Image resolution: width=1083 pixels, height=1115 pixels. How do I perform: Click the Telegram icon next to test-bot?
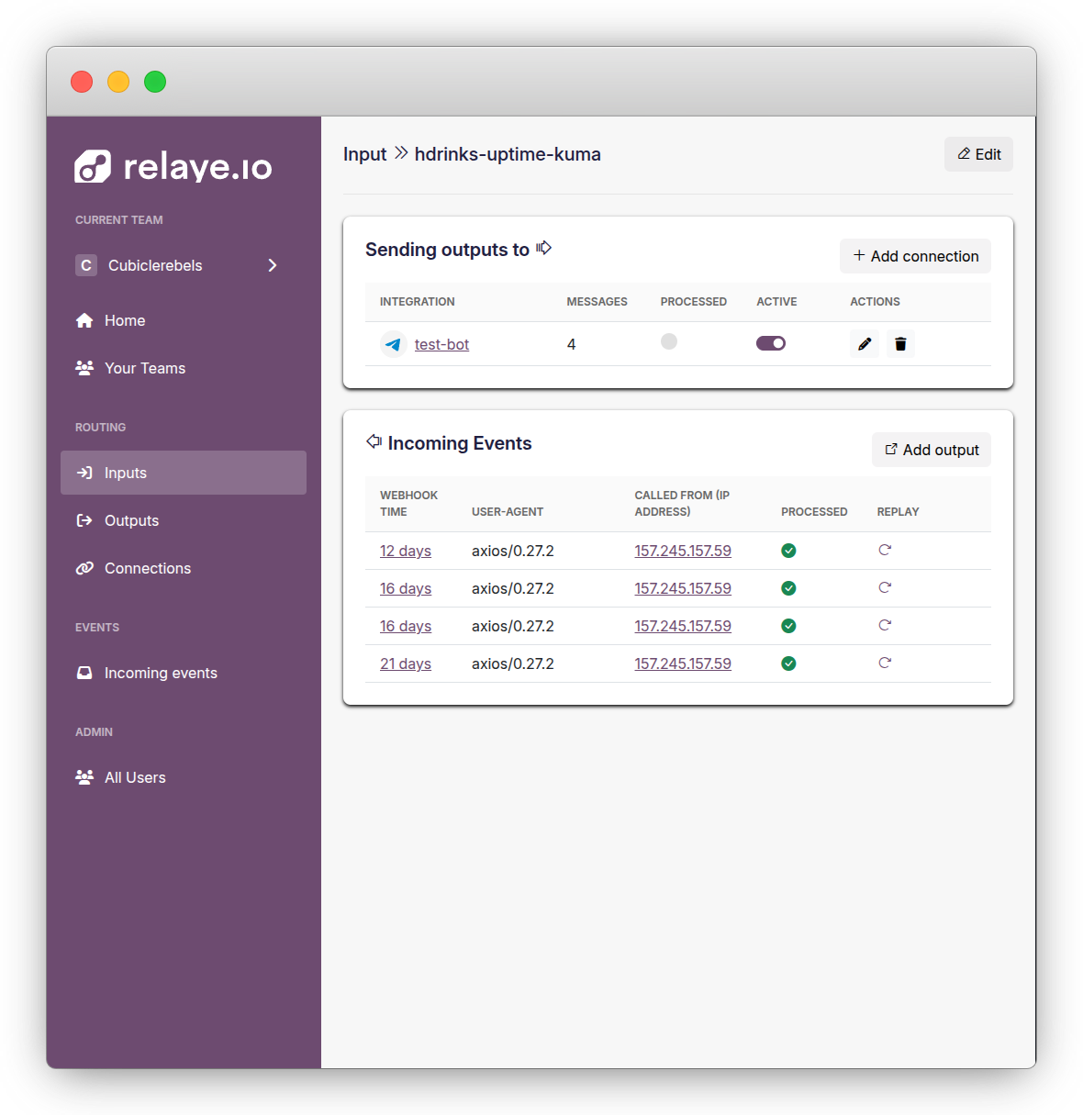pyautogui.click(x=393, y=344)
